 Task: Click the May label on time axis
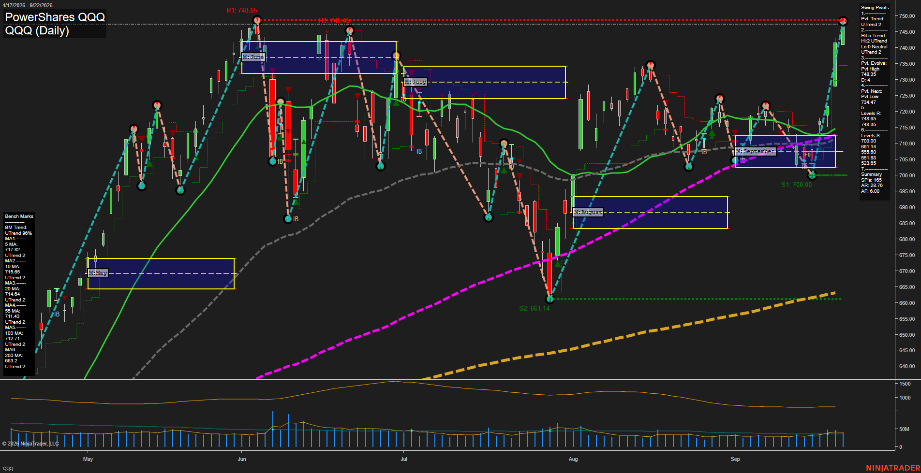(88, 459)
